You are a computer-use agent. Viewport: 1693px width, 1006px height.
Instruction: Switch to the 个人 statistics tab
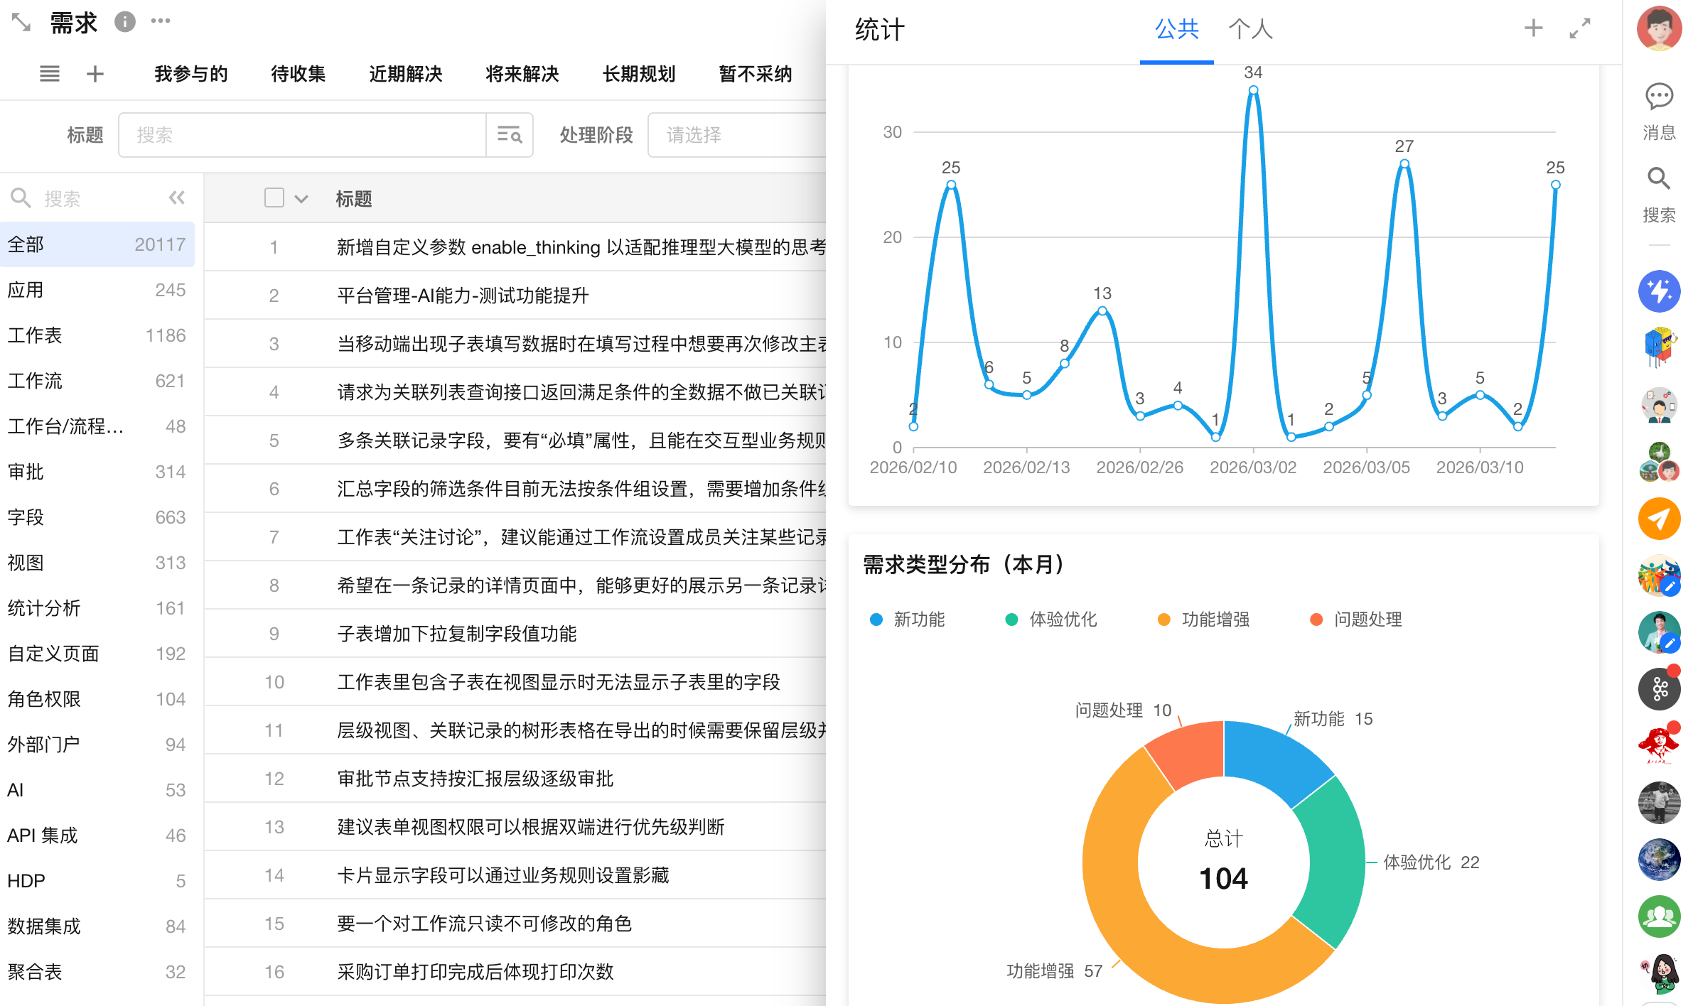pos(1249,29)
